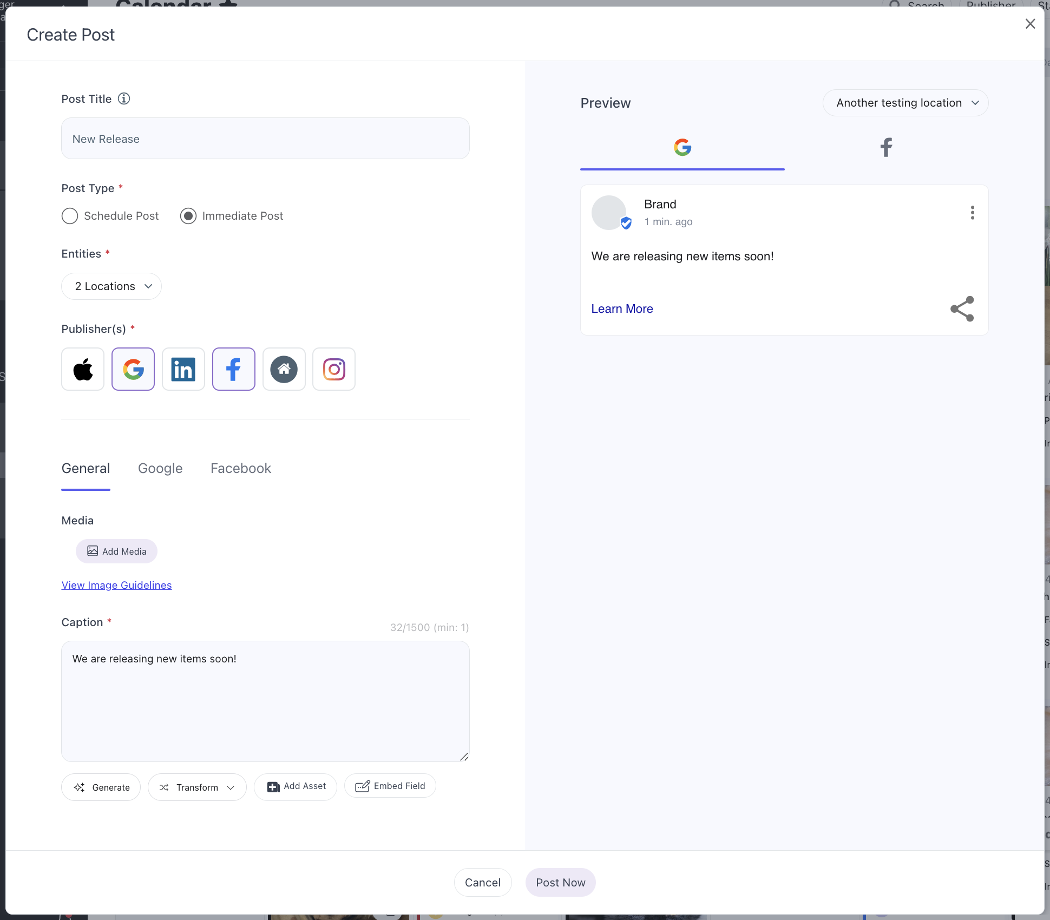This screenshot has height=920, width=1050.
Task: Click the Post Title info icon
Action: (124, 98)
